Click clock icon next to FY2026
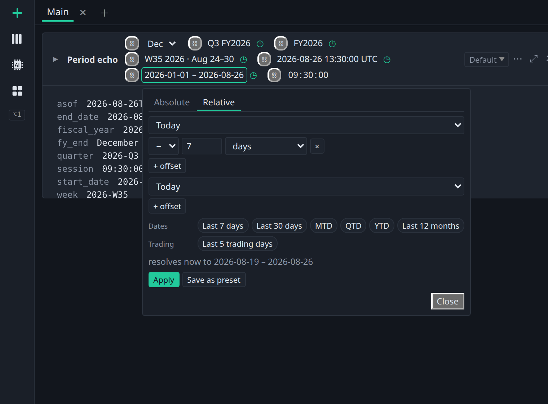 (332, 44)
